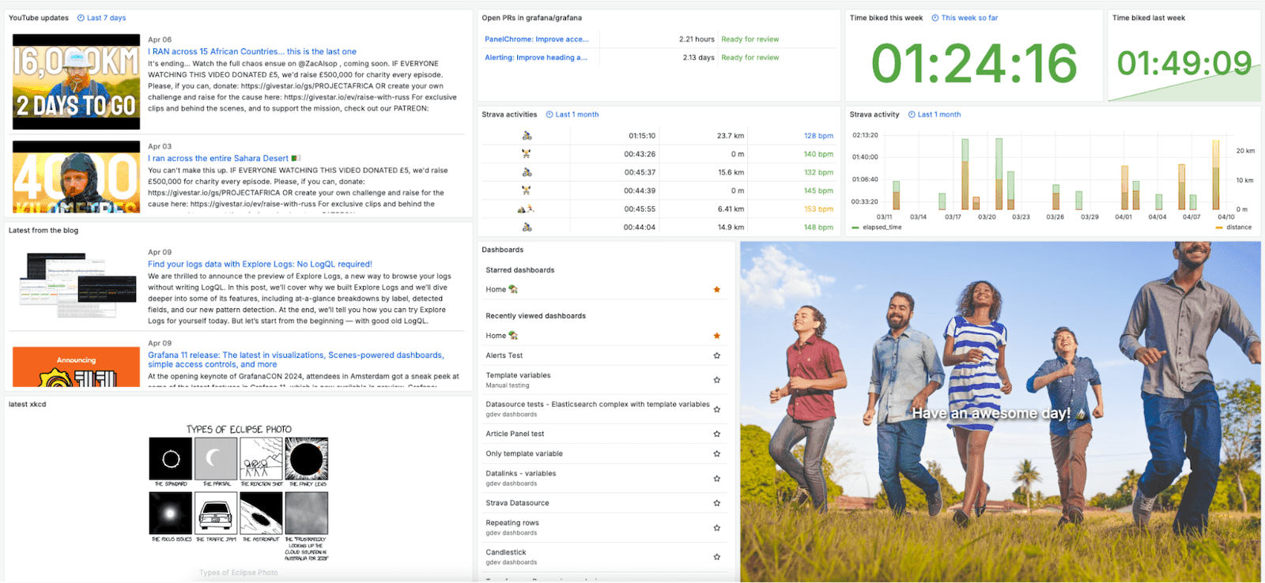The width and height of the screenshot is (1265, 583).
Task: Click the 'This week so far' time range
Action: (965, 17)
